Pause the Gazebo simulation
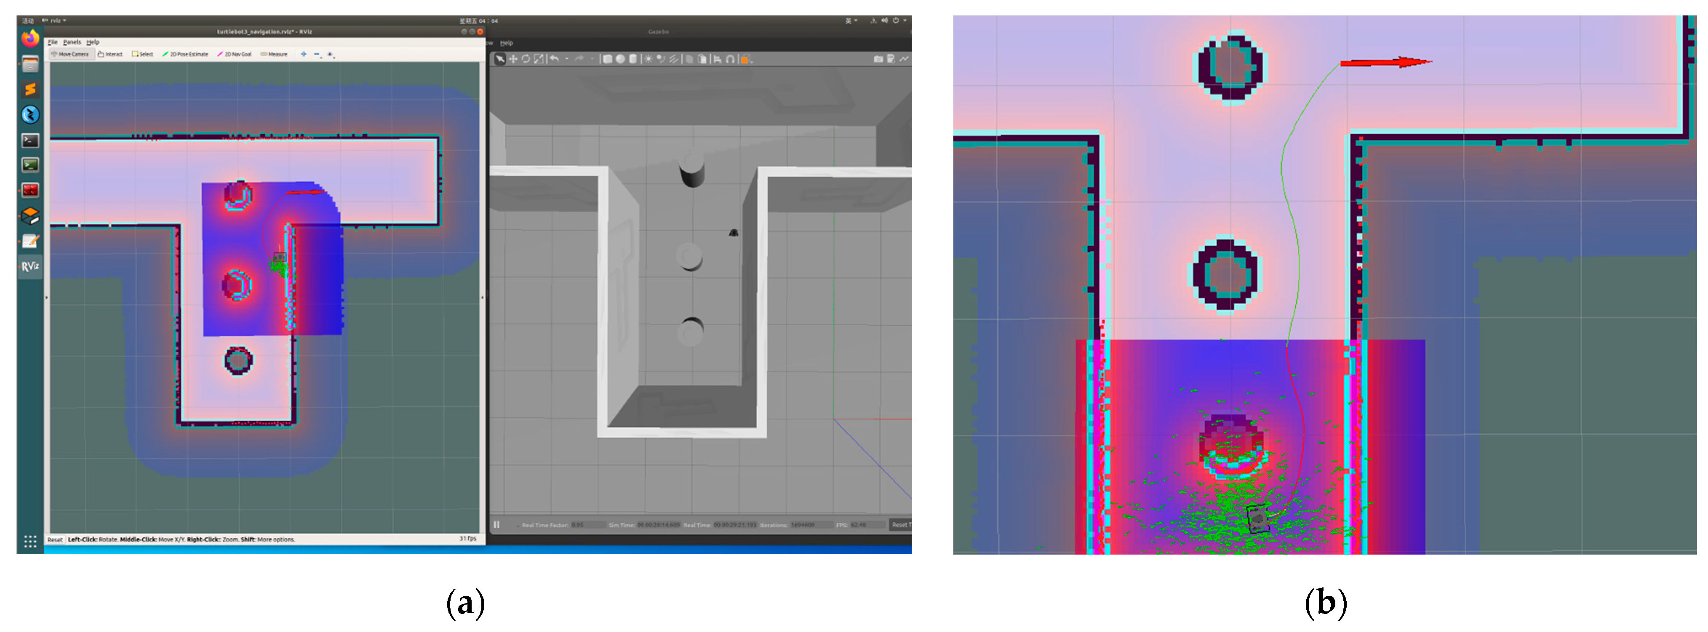 coord(496,525)
